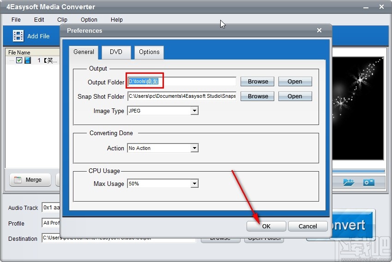This screenshot has height=262, width=392.
Task: Click the open folder icon under the preview
Action: point(349,182)
